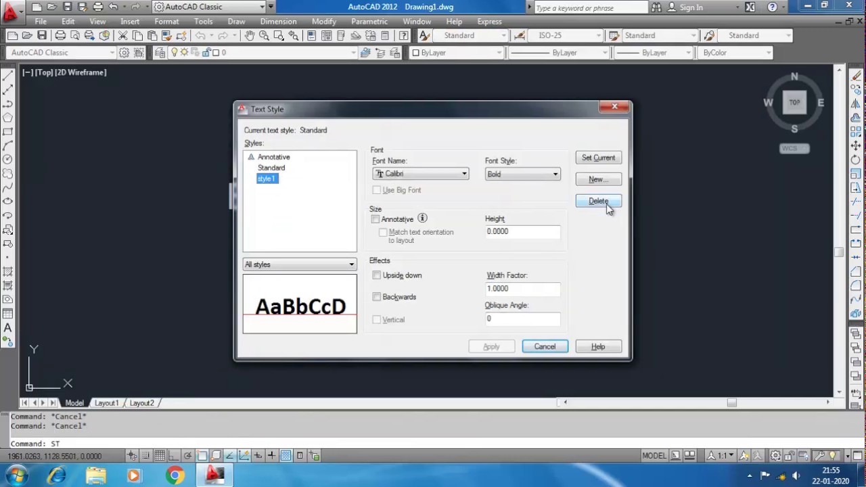866x487 pixels.
Task: Open the Dimension menu
Action: pos(278,22)
